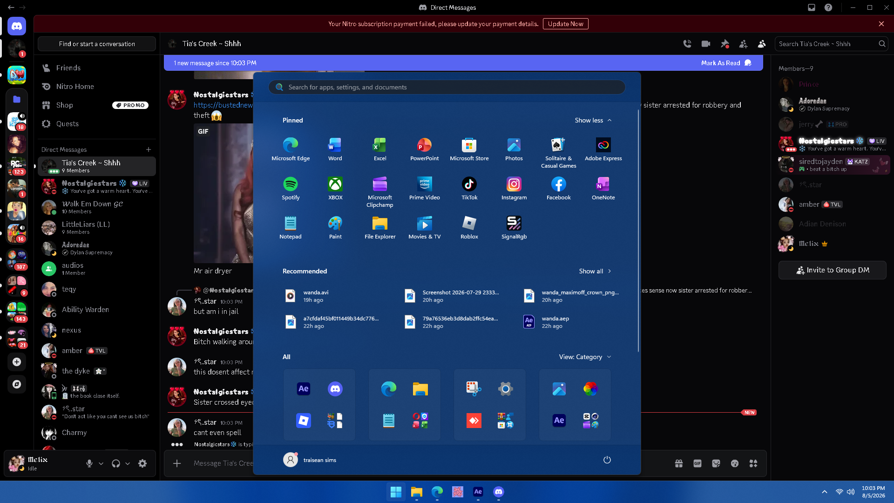Launch PowerPoint from Start menu

(424, 149)
